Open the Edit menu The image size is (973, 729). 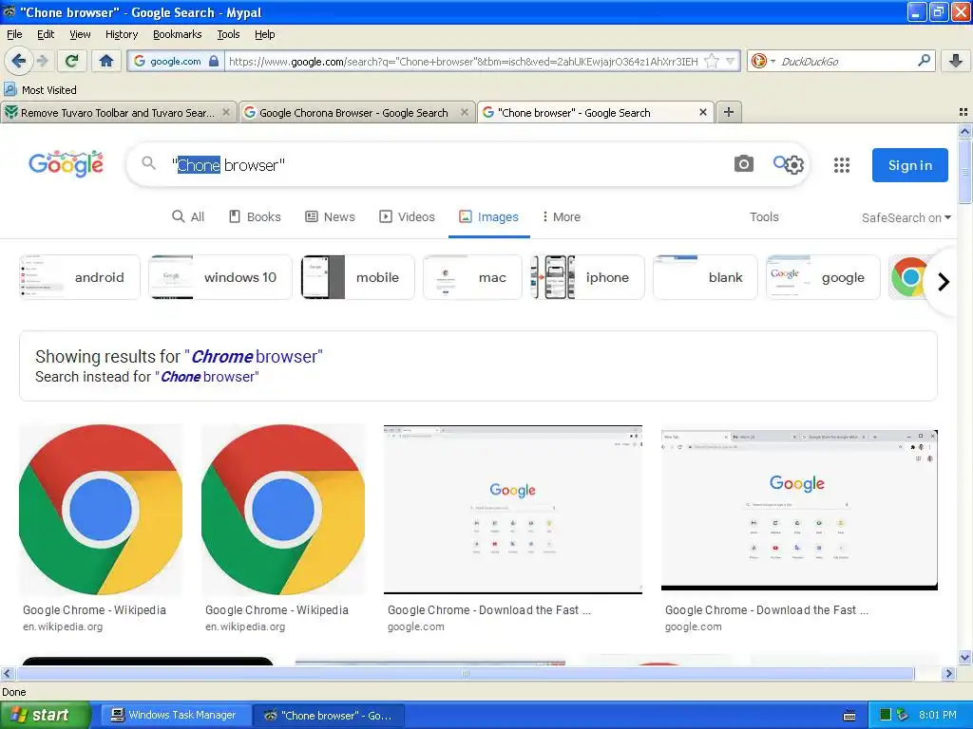pyautogui.click(x=46, y=34)
